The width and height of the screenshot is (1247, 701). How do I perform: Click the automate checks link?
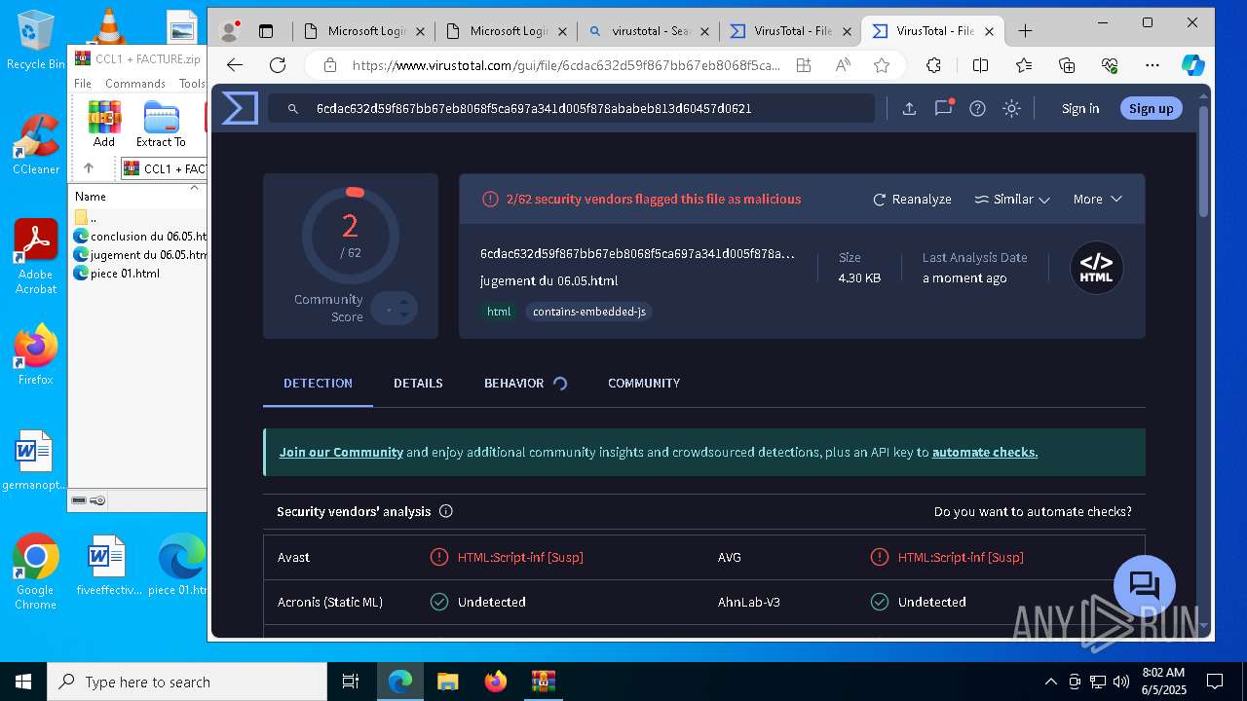985,452
